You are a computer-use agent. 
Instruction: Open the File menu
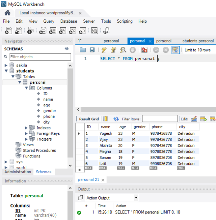pos(6,21)
